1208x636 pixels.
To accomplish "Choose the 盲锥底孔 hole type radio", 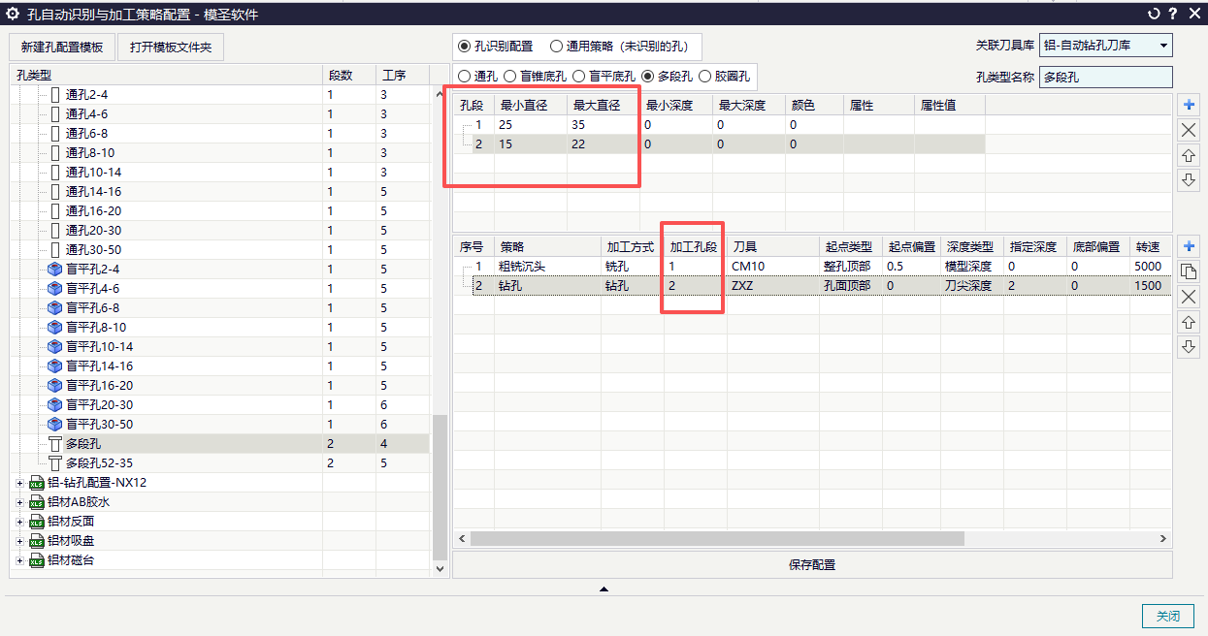I will 510,76.
